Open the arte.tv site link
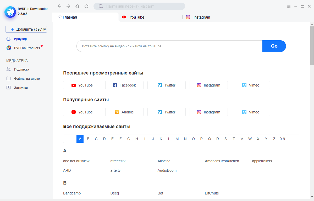Screen dimensions: 314x201 [115, 170]
